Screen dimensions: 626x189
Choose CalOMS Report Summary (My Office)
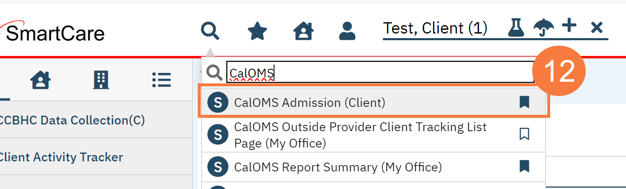tap(338, 167)
